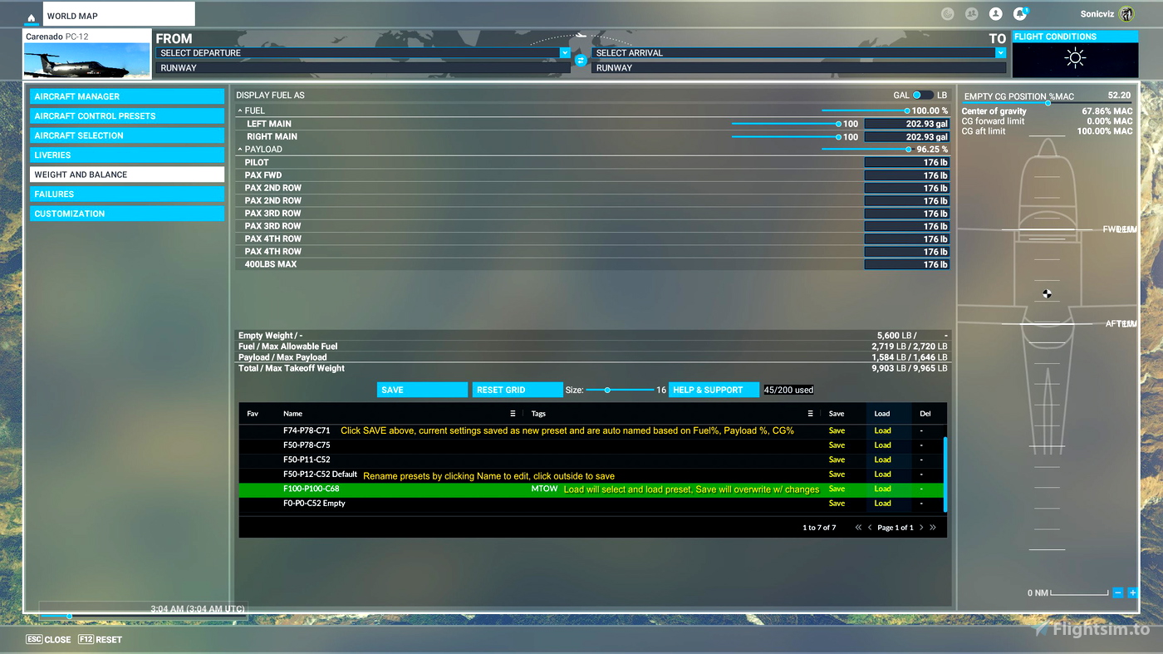This screenshot has width=1163, height=654.
Task: Zoom in the map with plus icon
Action: click(1132, 593)
